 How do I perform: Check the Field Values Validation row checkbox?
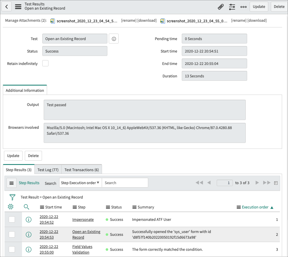[x=12, y=249]
